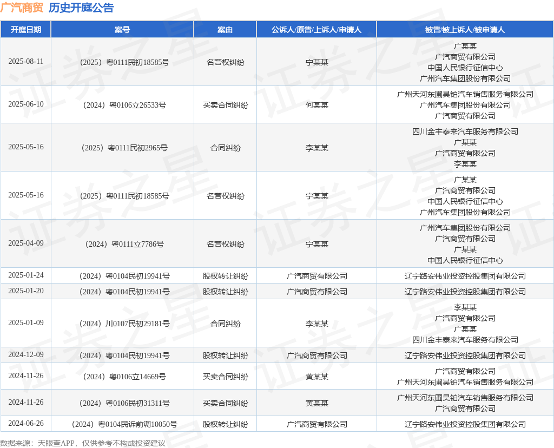Click the 开庭日期 column header
This screenshot has height=448, width=554.
pyautogui.click(x=26, y=30)
